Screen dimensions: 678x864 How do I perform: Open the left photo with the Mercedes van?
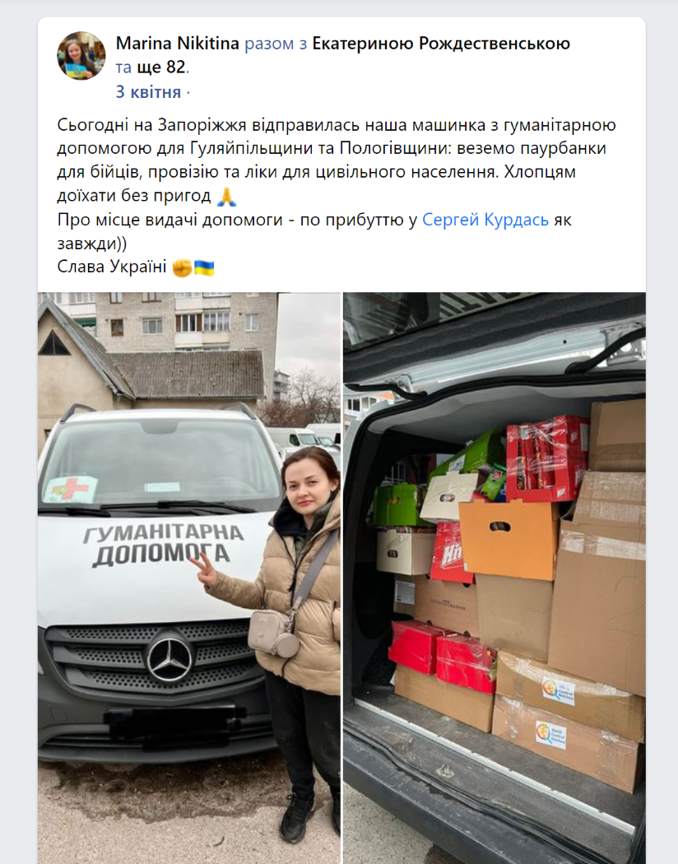point(189,578)
